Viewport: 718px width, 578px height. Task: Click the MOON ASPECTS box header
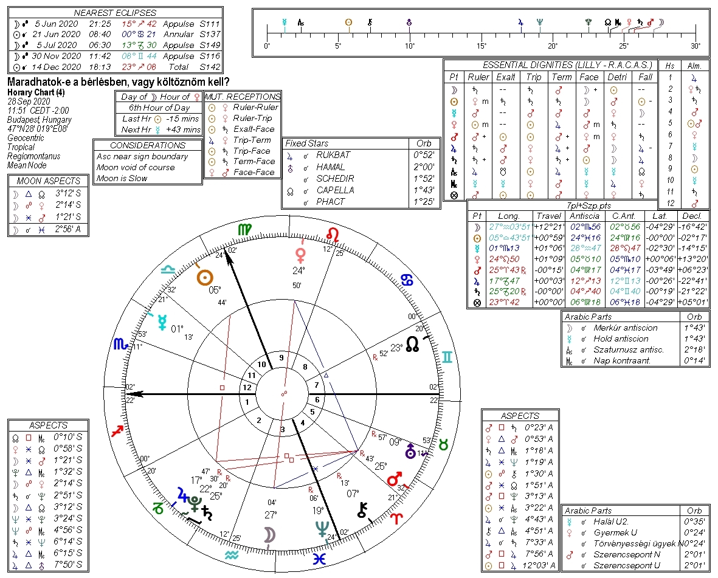coord(48,181)
